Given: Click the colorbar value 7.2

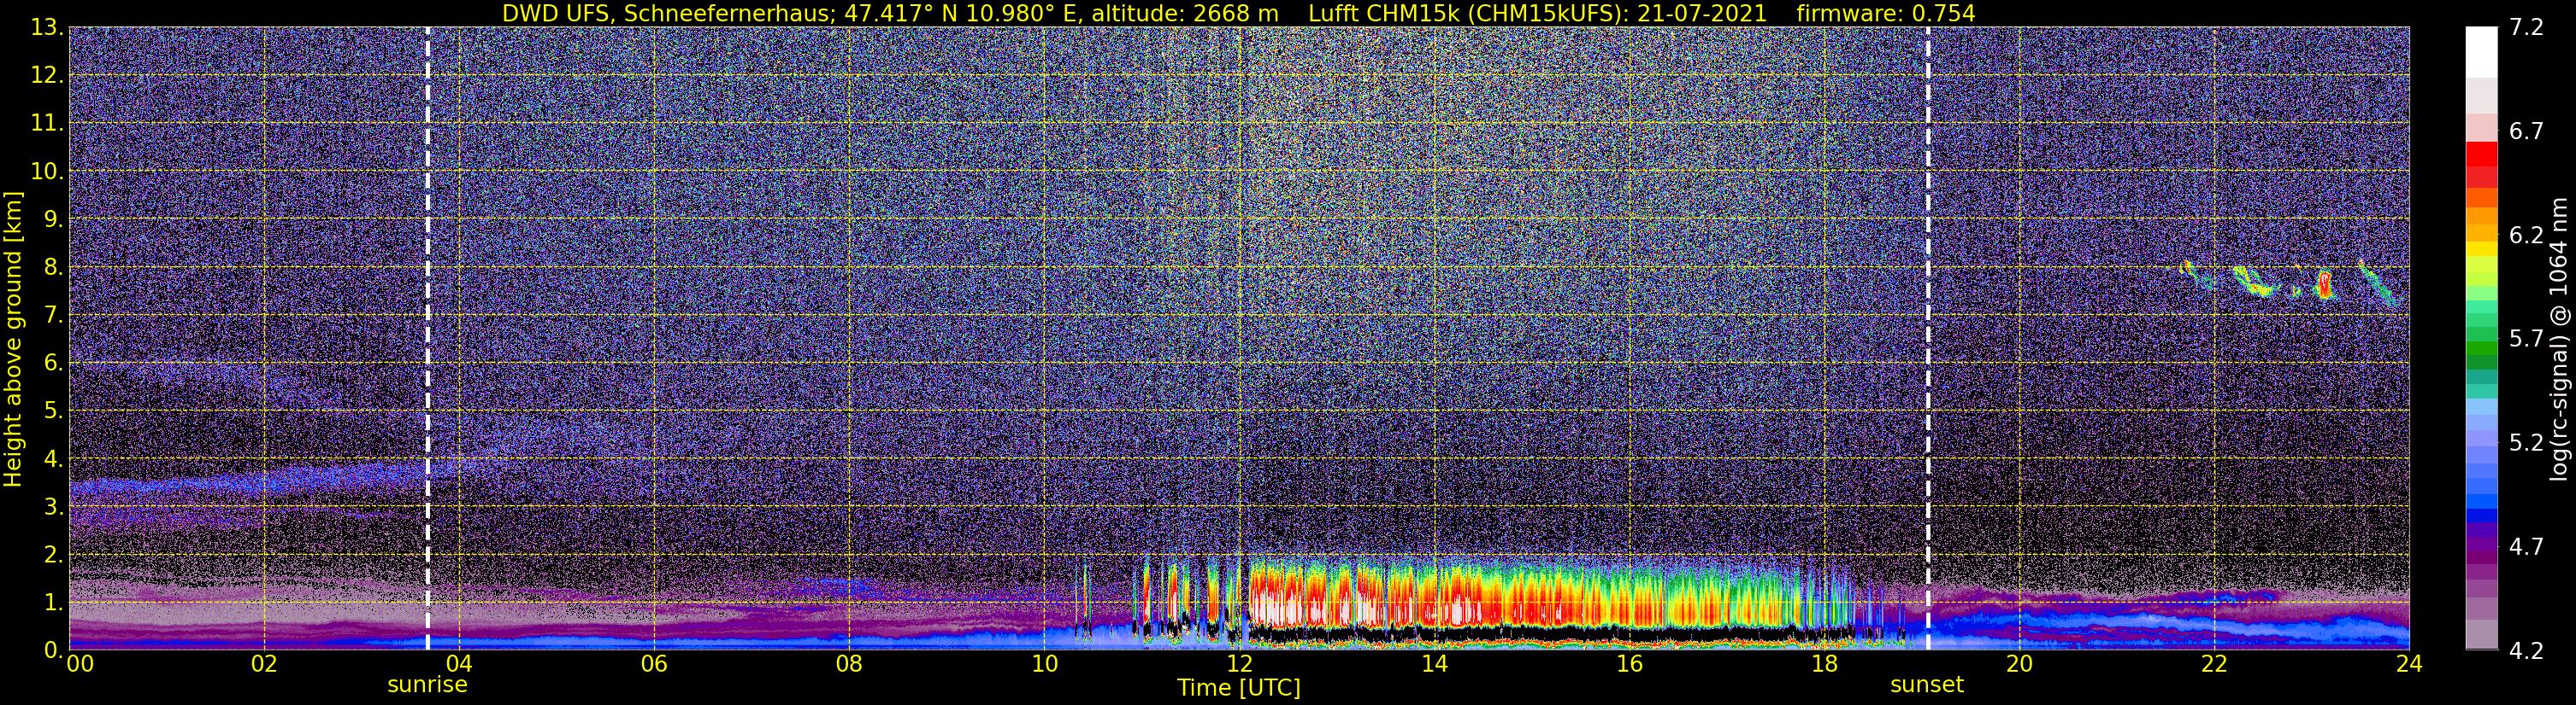Looking at the screenshot, I should pos(2526,27).
